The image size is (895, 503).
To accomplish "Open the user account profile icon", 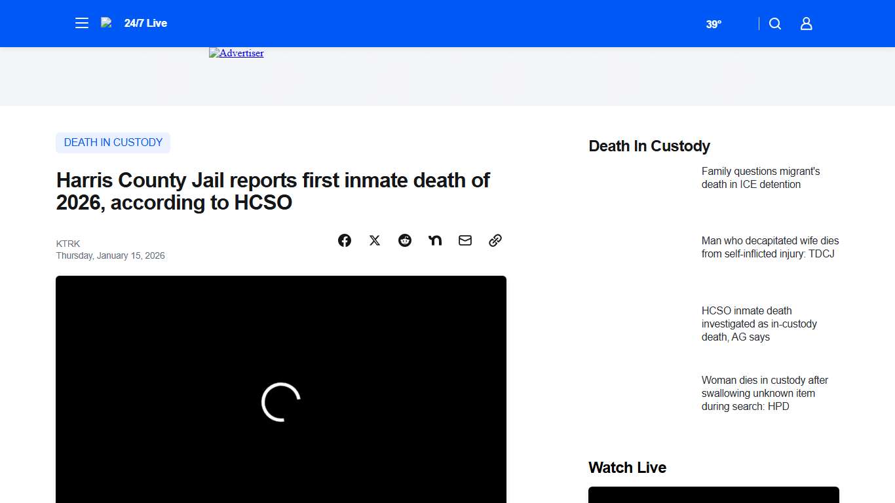I will (x=806, y=23).
